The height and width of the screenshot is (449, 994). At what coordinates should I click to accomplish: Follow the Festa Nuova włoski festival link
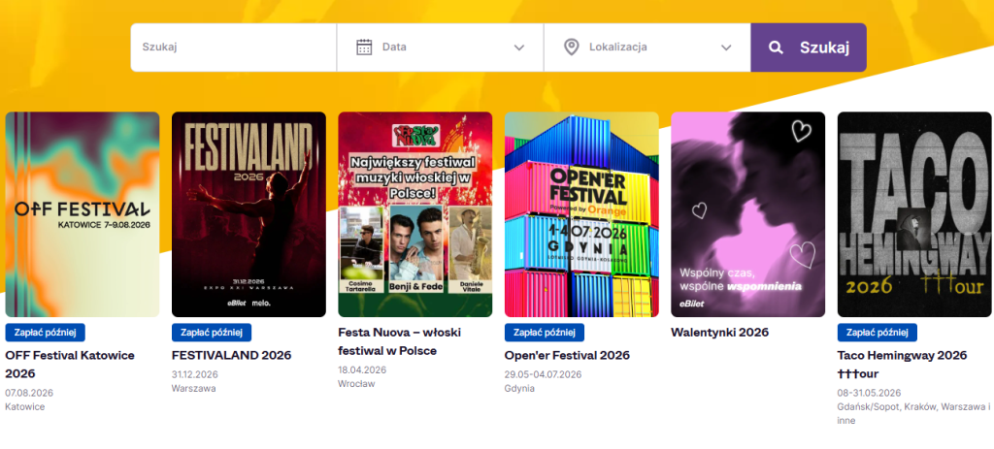(x=400, y=340)
